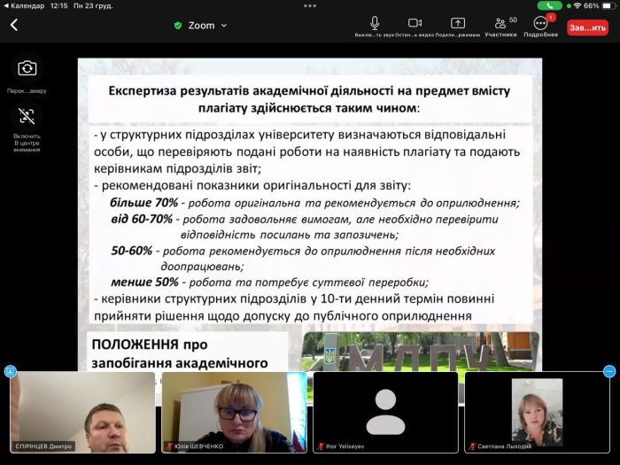620x465 pixels.
Task: Click the right blue gallery strip handle
Action: point(609,371)
